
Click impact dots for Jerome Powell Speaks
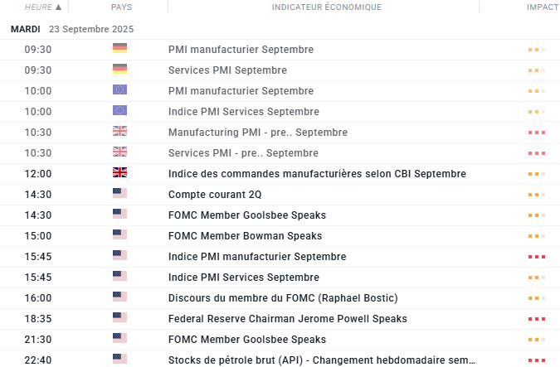tap(536, 319)
